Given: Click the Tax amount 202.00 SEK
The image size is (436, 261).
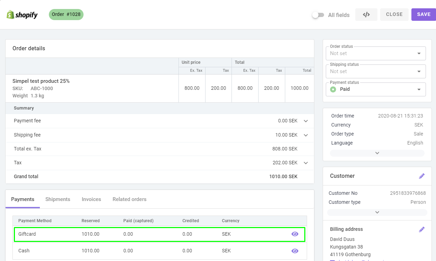Looking at the screenshot, I should point(285,163).
